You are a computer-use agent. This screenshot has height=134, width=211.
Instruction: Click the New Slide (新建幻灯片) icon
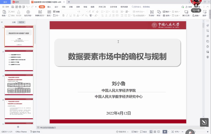[x=40, y=12]
